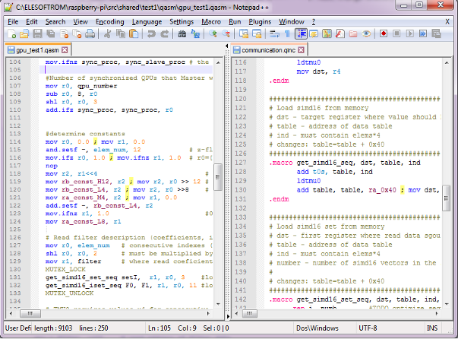458x339 pixels.
Task: Open the Settings menu
Action: [x=182, y=22]
